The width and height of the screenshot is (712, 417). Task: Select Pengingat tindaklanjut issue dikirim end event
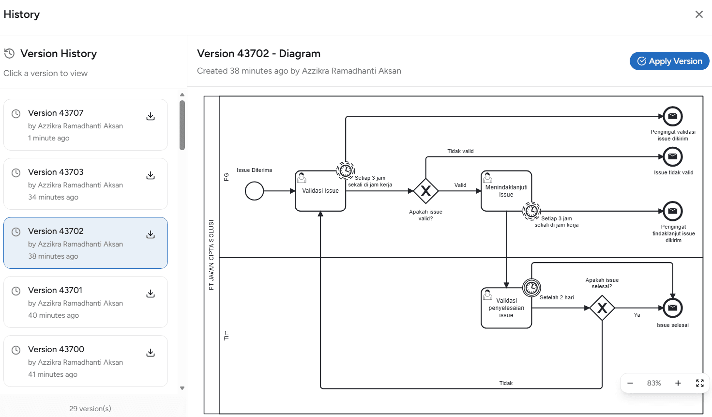[x=673, y=211]
